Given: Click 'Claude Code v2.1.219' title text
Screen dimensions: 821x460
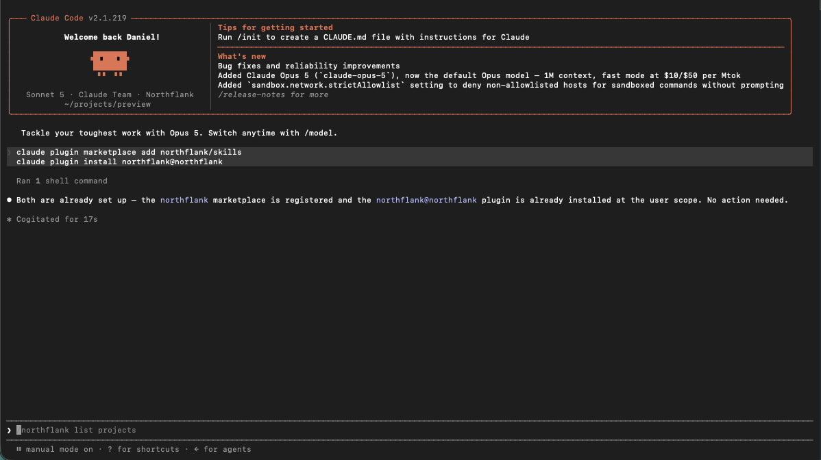Looking at the screenshot, I should (x=79, y=18).
